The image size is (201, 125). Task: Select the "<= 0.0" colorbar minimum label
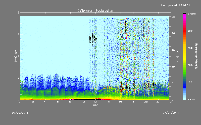(x=192, y=99)
